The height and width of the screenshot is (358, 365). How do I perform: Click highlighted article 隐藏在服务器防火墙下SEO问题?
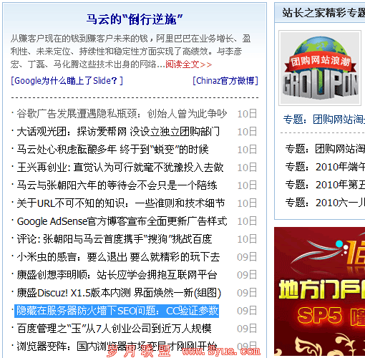[x=117, y=311]
